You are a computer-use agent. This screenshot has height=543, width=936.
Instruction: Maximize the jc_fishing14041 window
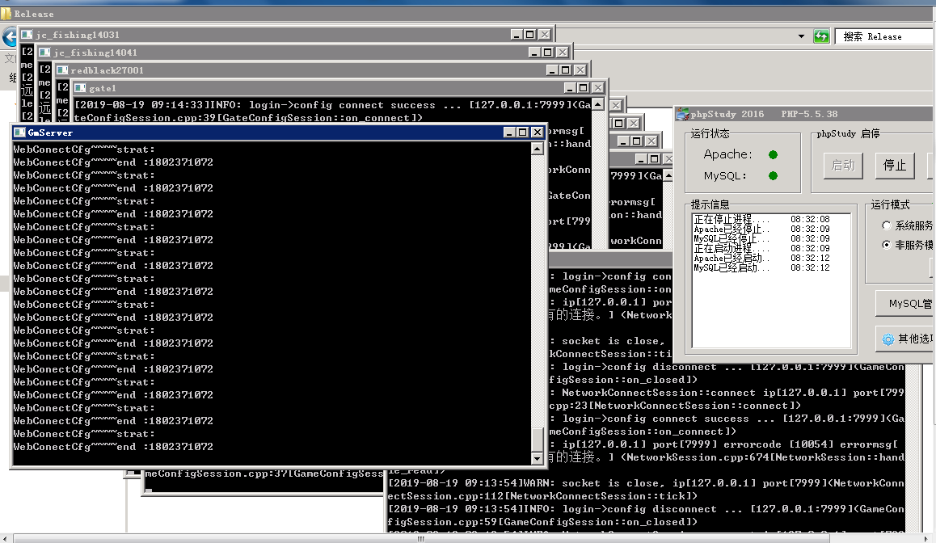pos(548,53)
